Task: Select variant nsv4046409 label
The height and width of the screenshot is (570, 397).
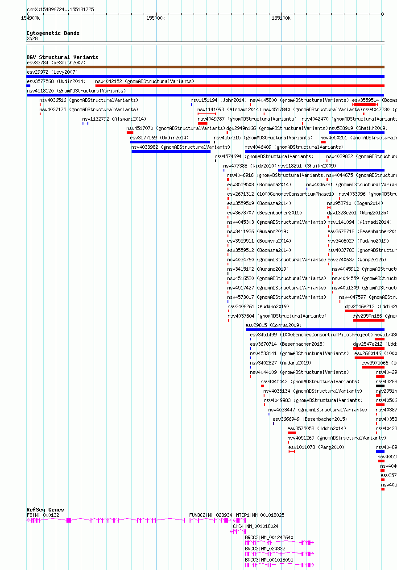Action: click(x=294, y=147)
